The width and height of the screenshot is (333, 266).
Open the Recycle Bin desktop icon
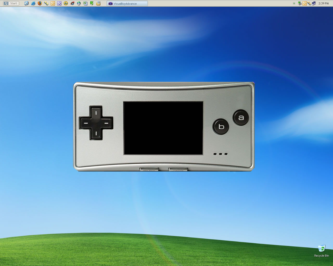(x=322, y=251)
